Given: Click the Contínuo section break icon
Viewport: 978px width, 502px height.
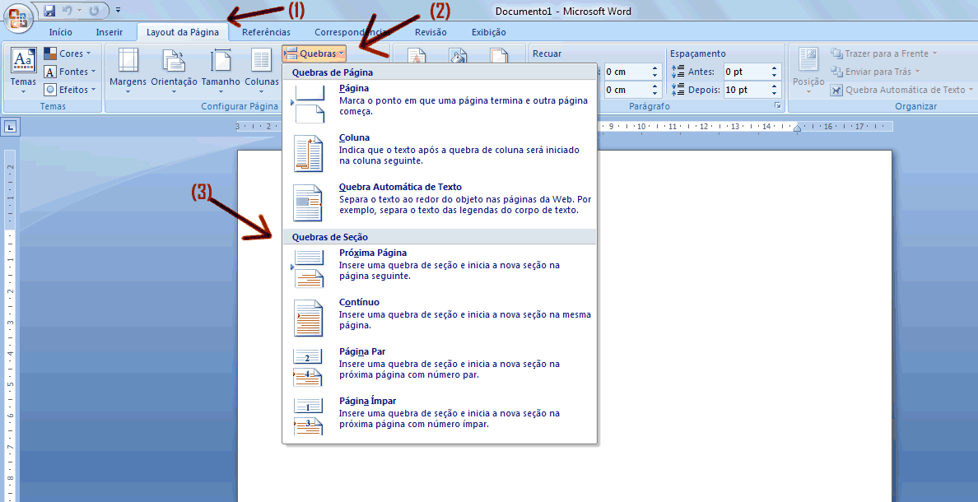Looking at the screenshot, I should [309, 318].
